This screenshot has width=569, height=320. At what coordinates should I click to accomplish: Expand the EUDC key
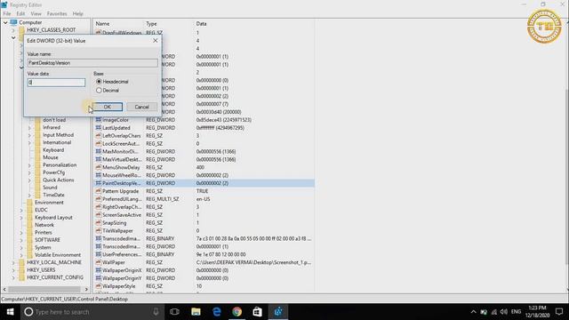(x=21, y=210)
